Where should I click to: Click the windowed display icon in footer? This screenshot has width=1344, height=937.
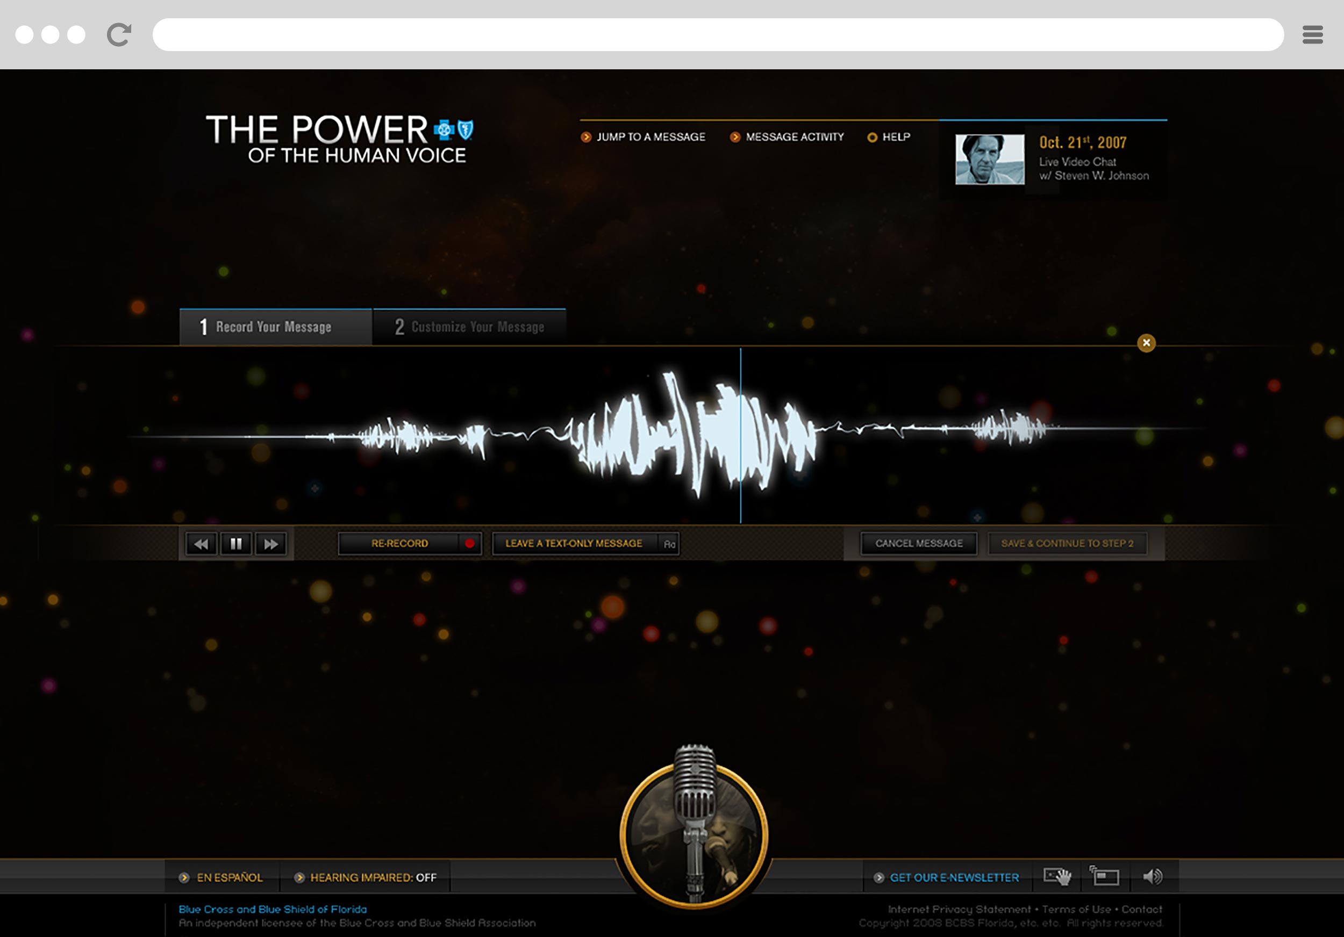click(1104, 876)
